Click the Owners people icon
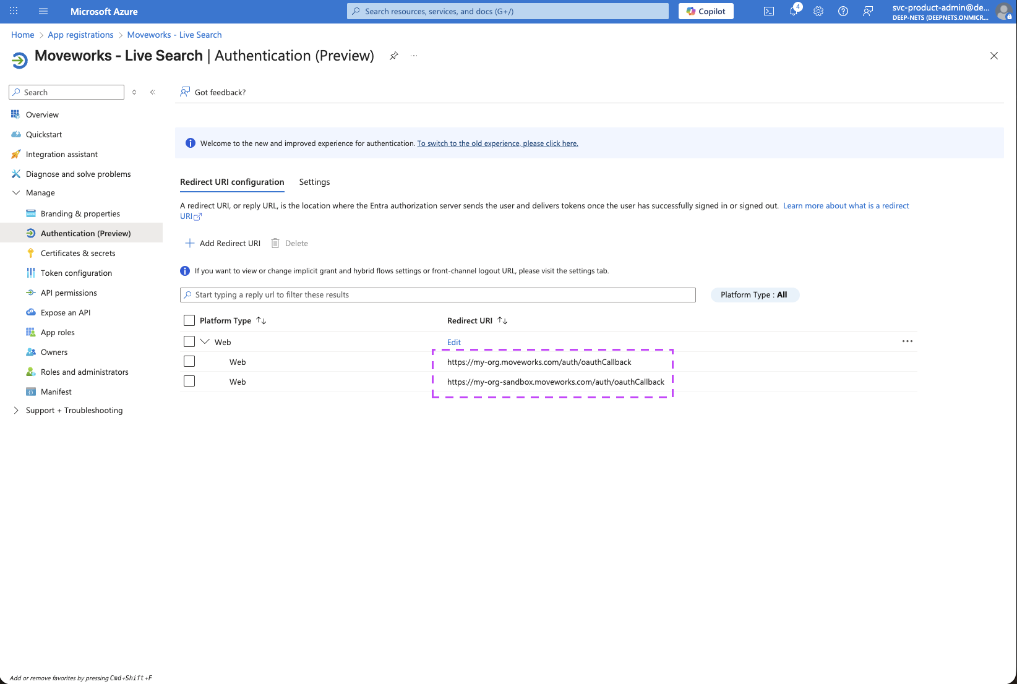This screenshot has width=1017, height=684. click(x=30, y=352)
